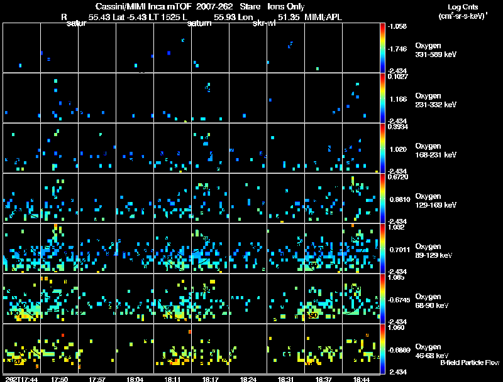Click the Oxygen 46-68 keV label
This screenshot has height=382, width=503.
432,351
